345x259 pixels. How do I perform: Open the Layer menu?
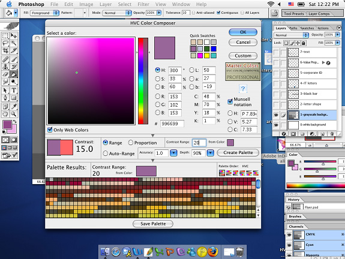click(x=106, y=4)
